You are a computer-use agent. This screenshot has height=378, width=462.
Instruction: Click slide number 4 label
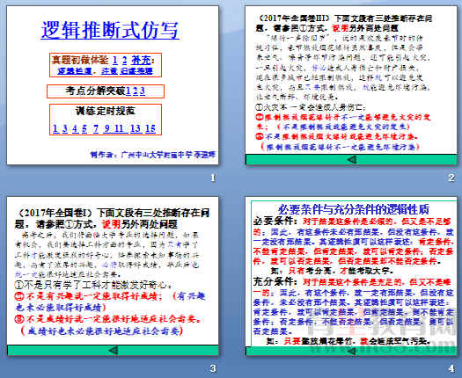[451, 368]
